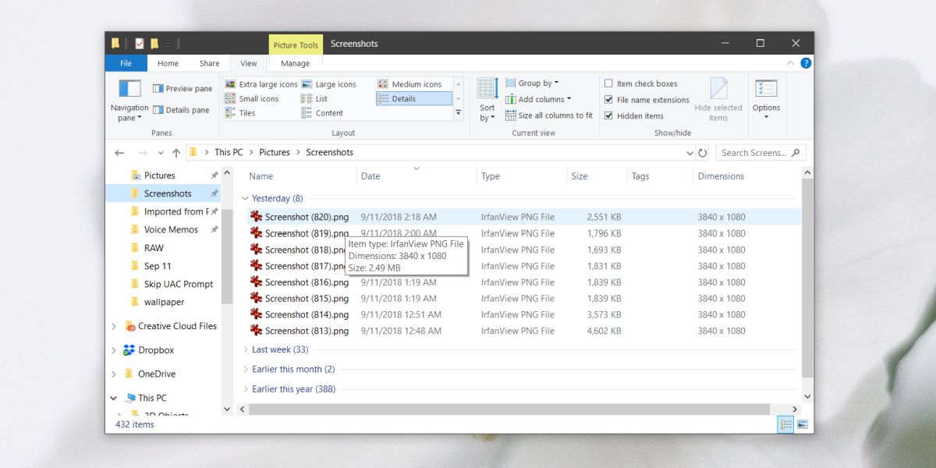Image resolution: width=936 pixels, height=468 pixels.
Task: Open the Home ribbon tab
Action: coord(168,63)
